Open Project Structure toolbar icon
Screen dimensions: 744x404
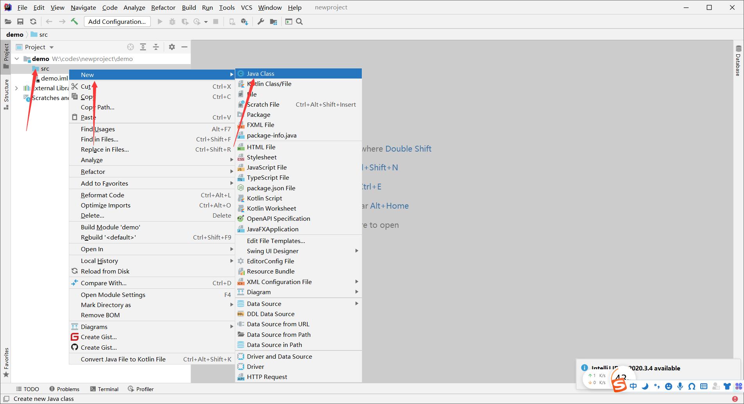274,22
